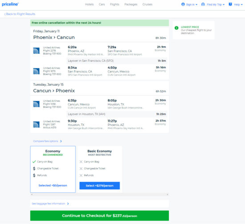
Task: Open Compare fare options link
Action: tap(45, 141)
